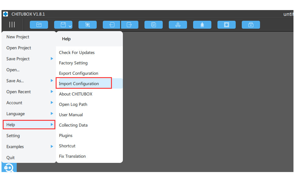Click the screenshot capture toolbar icon
The image size is (295, 183).
tap(88, 25)
